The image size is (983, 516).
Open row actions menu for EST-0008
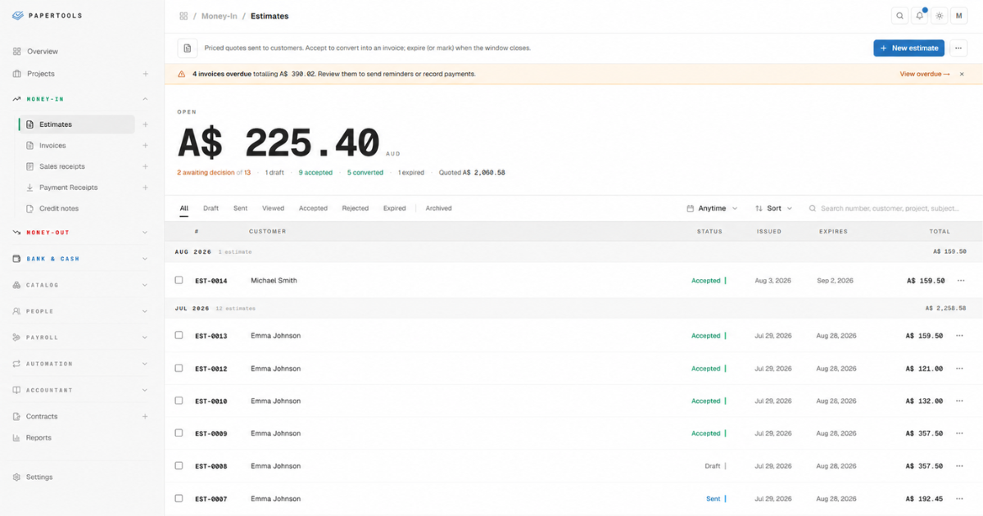click(961, 466)
